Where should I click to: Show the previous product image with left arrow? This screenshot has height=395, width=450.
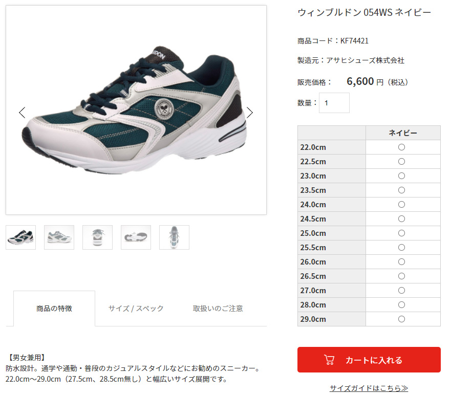[22, 113]
